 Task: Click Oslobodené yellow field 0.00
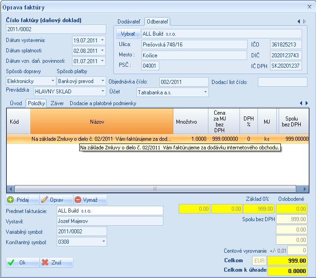click(292, 208)
